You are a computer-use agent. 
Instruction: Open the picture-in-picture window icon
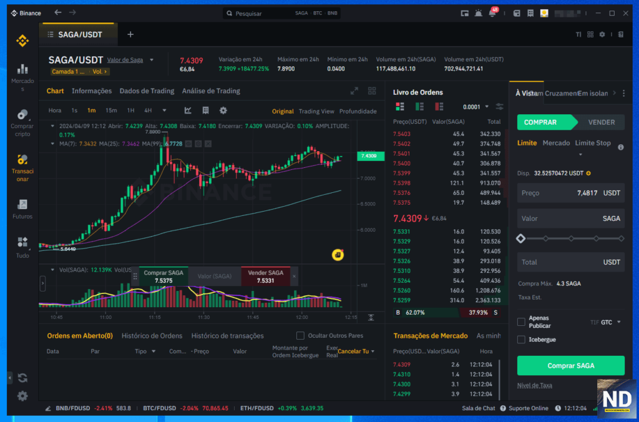coord(464,13)
